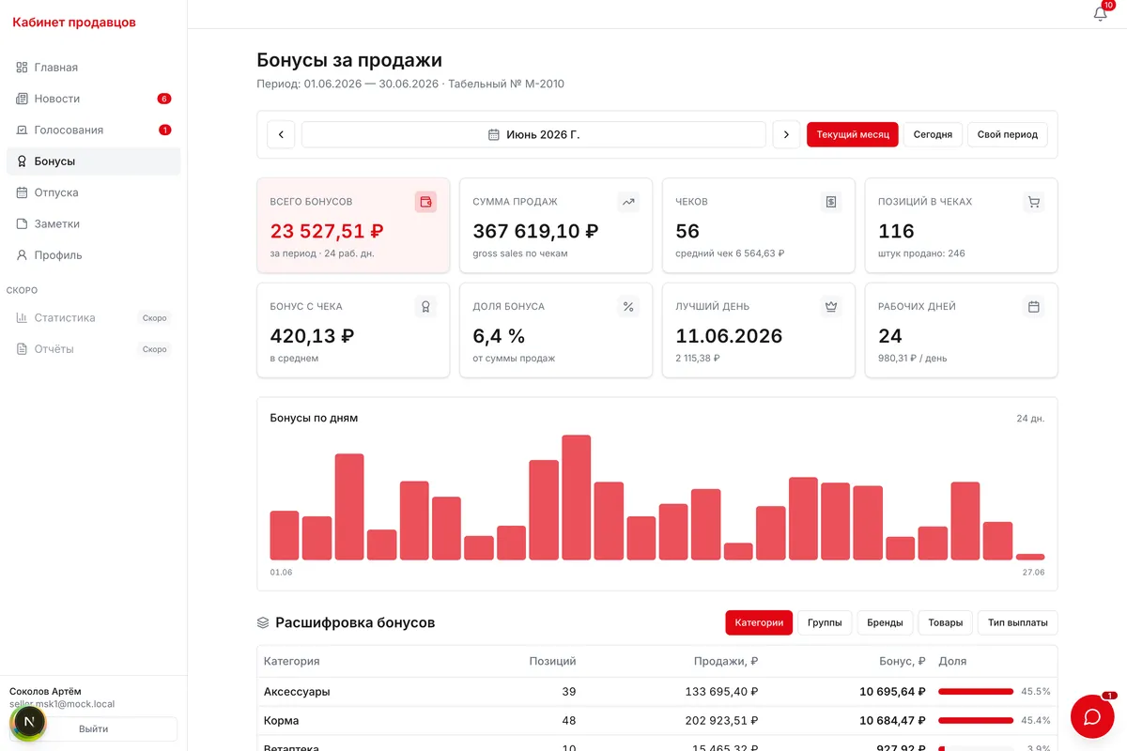Click the wallet icon in Всего бонусов card
Screen dimensions: 1127x751
[x=425, y=202]
